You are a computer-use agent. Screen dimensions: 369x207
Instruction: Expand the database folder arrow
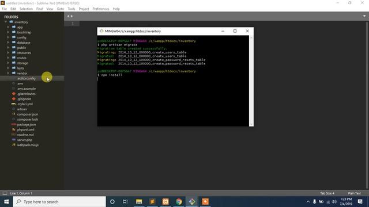pyautogui.click(x=8, y=43)
